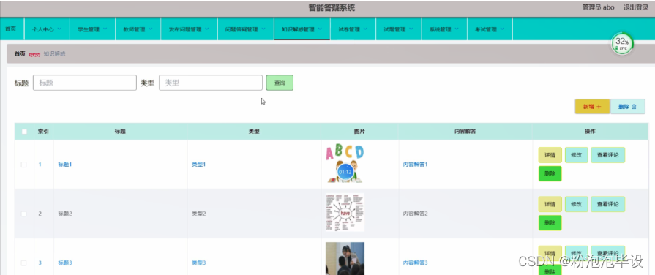
Task: Check the checkbox for row 标题1
Action: click(24, 165)
